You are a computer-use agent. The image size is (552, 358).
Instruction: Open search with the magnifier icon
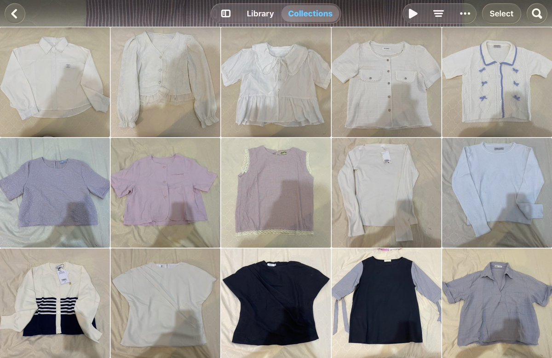[x=537, y=14]
